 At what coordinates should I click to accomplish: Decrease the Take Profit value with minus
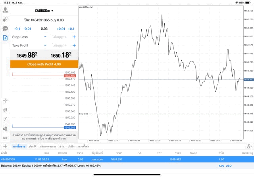(x=45, y=45)
